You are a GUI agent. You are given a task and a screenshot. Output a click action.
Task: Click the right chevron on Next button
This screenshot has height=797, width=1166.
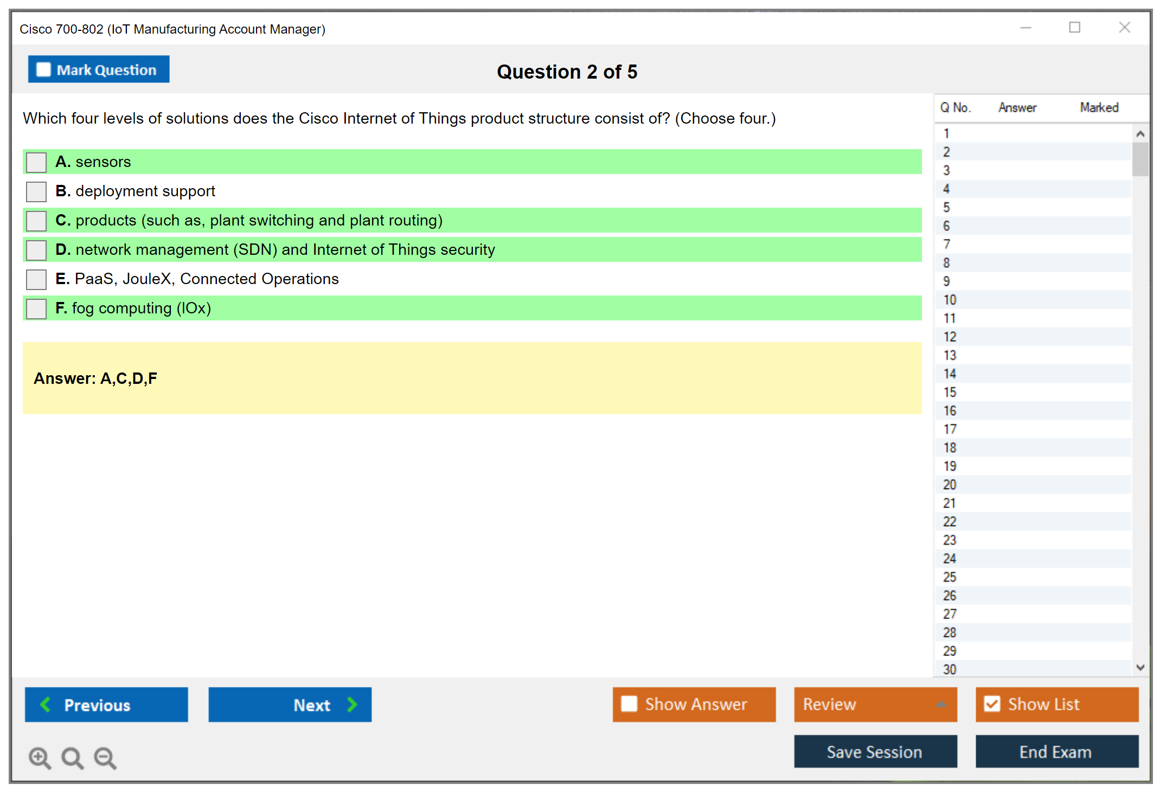pos(352,704)
